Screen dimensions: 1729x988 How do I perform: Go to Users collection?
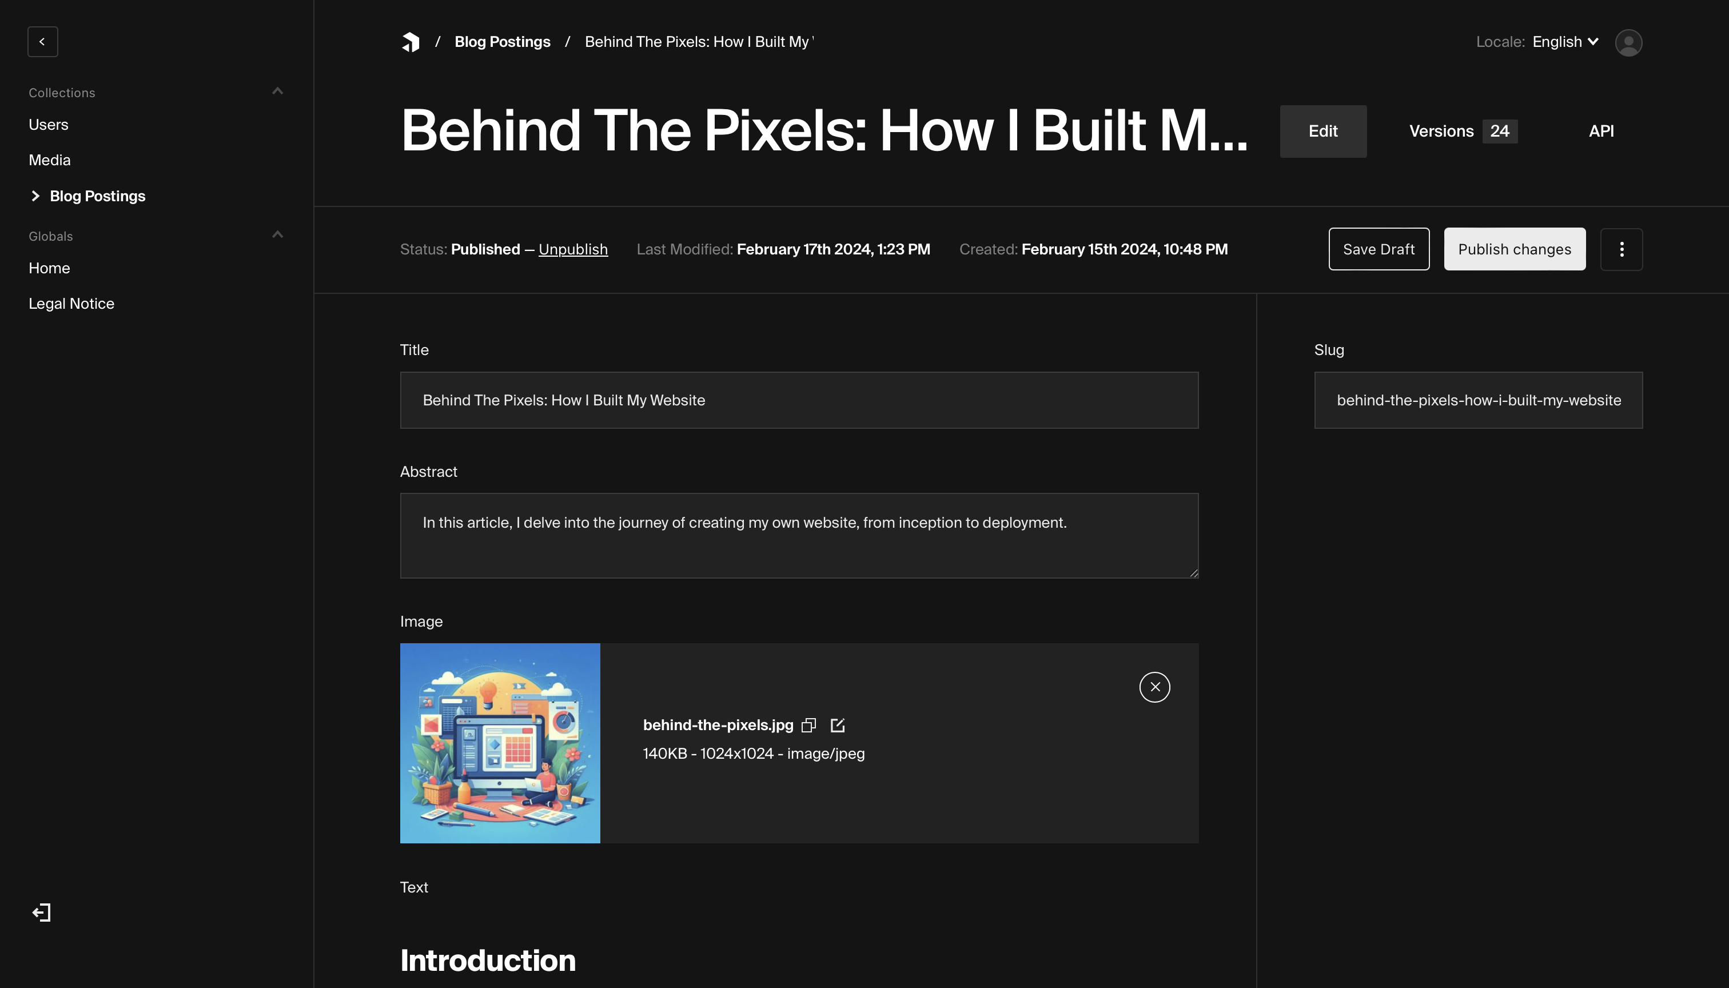(x=48, y=125)
